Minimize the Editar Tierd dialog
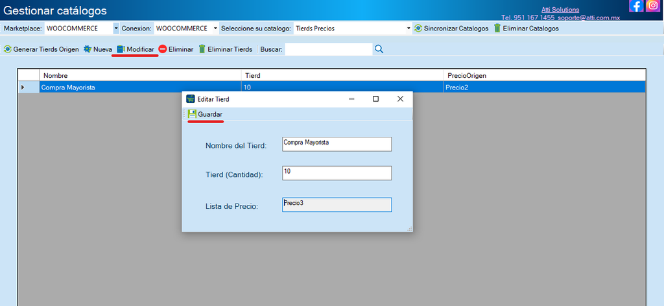The width and height of the screenshot is (664, 306). (x=351, y=99)
